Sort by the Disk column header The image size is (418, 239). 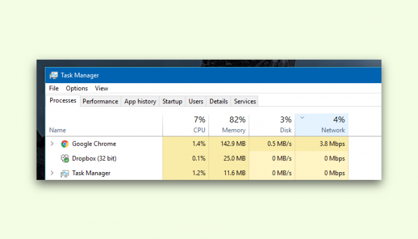[272, 125]
